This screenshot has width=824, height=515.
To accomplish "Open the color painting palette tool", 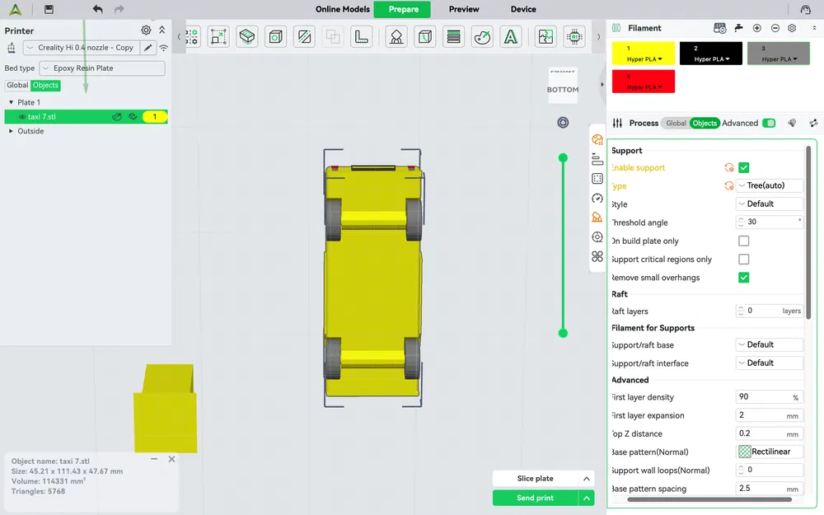I will tap(483, 37).
